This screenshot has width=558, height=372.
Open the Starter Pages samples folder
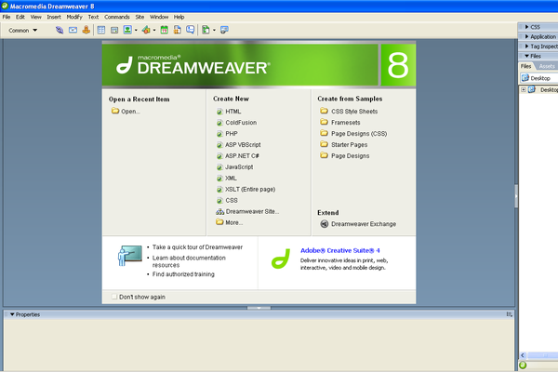click(351, 144)
